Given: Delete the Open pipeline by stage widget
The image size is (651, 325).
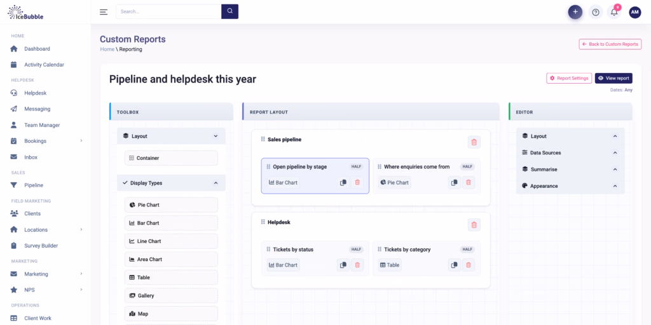Looking at the screenshot, I should (x=357, y=182).
